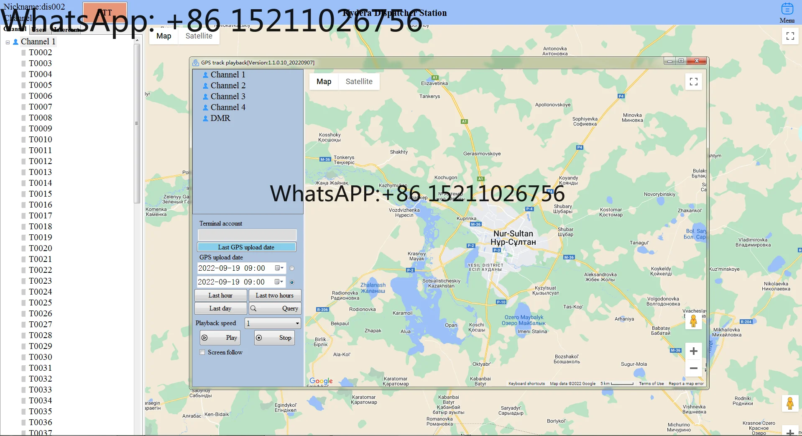Switch to the User tab in left panel
This screenshot has width=802, height=436.
[39, 30]
